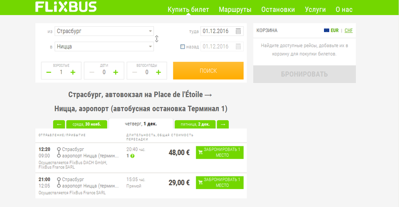Decrease bicycles count with minus
Image resolution: width=399 pixels, height=207 pixels.
pos(135,72)
